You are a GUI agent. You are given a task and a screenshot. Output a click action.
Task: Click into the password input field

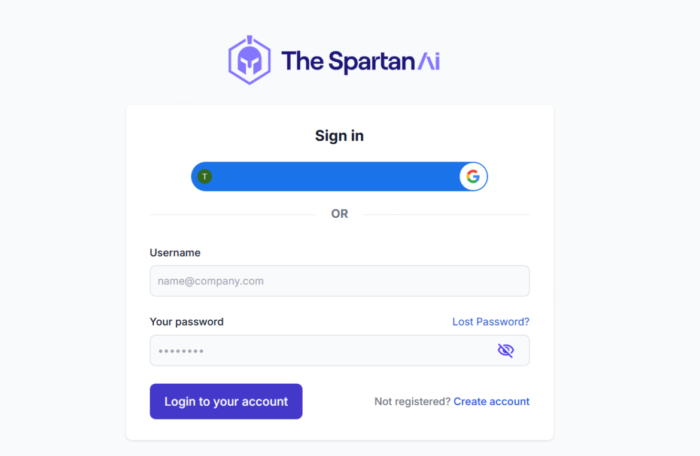coord(323,351)
